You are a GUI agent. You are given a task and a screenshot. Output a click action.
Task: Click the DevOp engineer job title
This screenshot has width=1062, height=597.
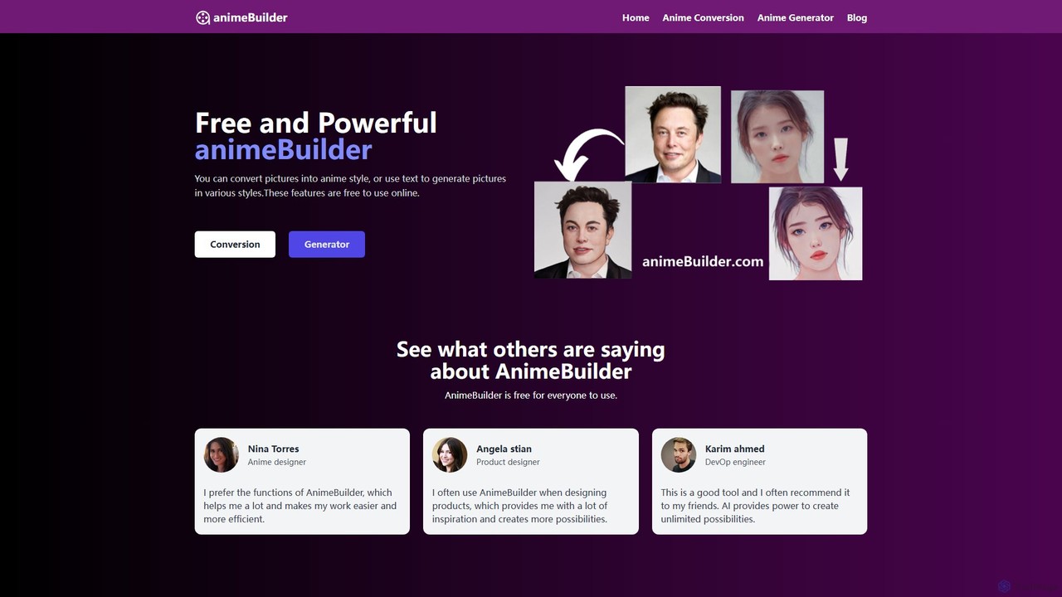tap(735, 462)
